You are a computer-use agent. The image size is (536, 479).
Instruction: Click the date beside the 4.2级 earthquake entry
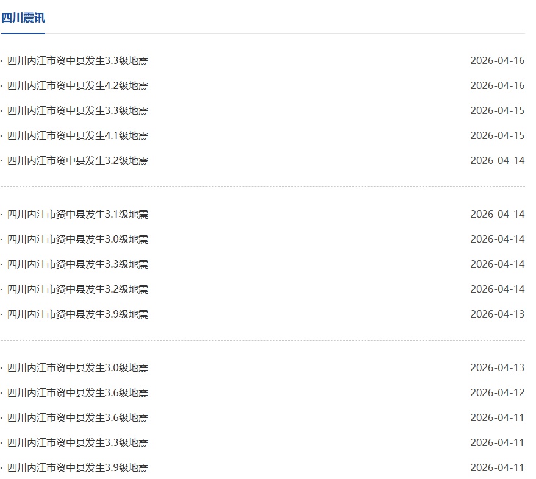tap(497, 86)
